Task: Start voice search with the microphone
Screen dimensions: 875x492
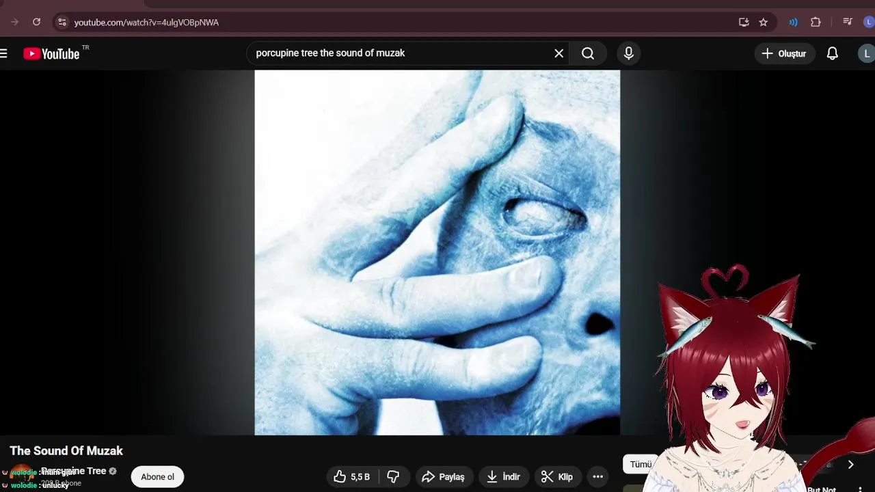Action: pyautogui.click(x=628, y=53)
